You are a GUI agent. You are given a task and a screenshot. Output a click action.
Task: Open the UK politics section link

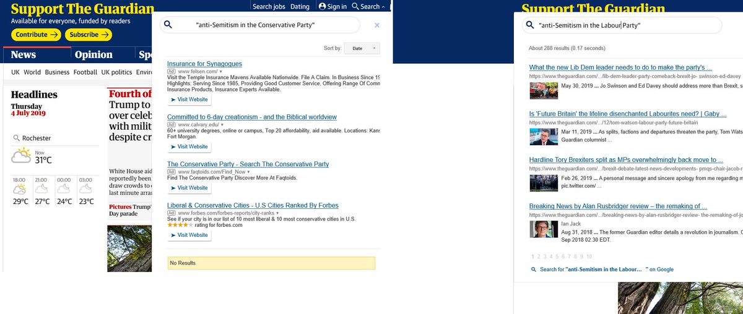pyautogui.click(x=117, y=72)
